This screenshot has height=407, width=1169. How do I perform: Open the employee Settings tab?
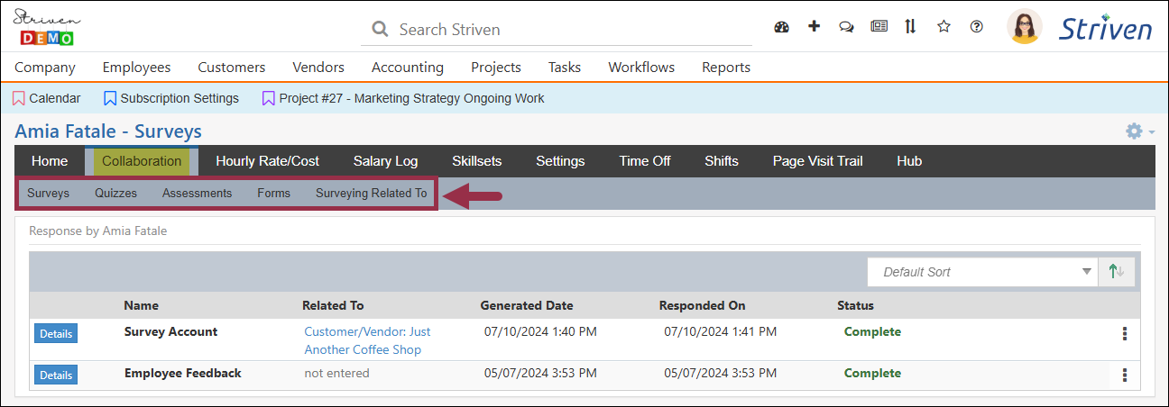pyautogui.click(x=560, y=161)
